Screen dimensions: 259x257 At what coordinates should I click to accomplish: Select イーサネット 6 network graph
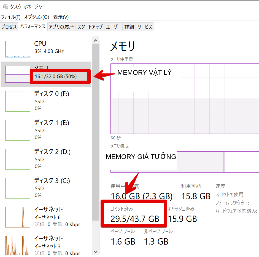click(x=18, y=217)
